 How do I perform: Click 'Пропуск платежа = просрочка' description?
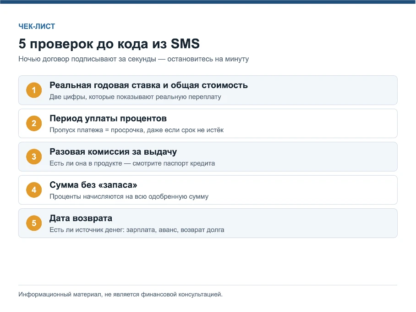point(137,130)
